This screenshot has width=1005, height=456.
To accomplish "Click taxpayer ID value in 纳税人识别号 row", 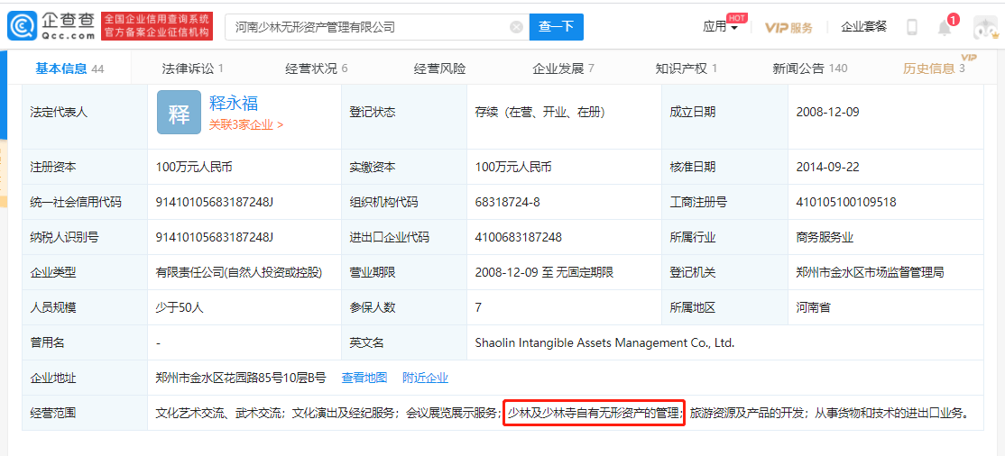I will click(214, 238).
